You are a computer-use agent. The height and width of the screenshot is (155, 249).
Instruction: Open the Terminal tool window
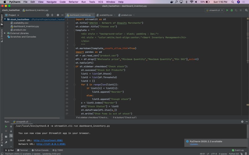click(22, 150)
